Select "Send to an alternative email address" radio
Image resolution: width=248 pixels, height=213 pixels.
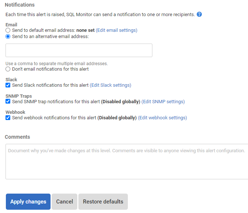click(8, 37)
